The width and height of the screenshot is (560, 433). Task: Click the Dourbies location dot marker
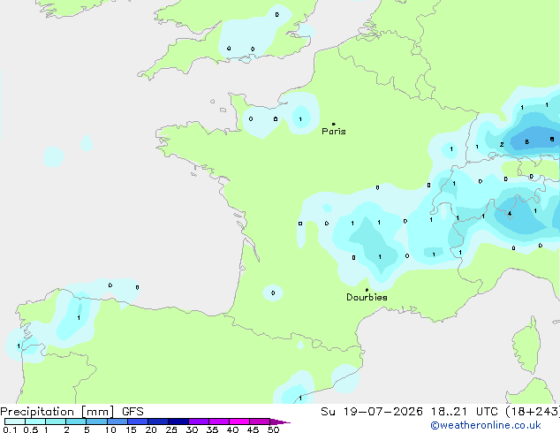(x=367, y=290)
